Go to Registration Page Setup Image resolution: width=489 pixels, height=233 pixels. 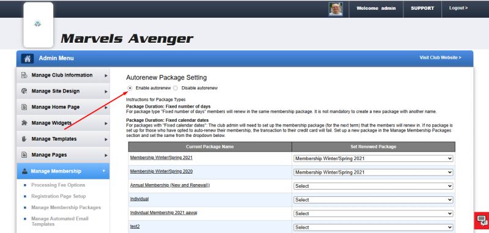click(58, 196)
